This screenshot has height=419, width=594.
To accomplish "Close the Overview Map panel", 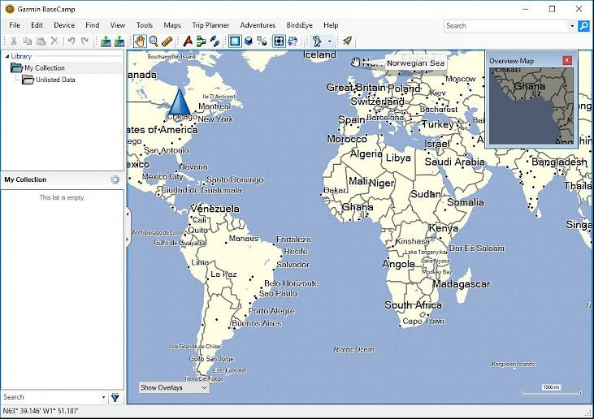I will coord(567,60).
